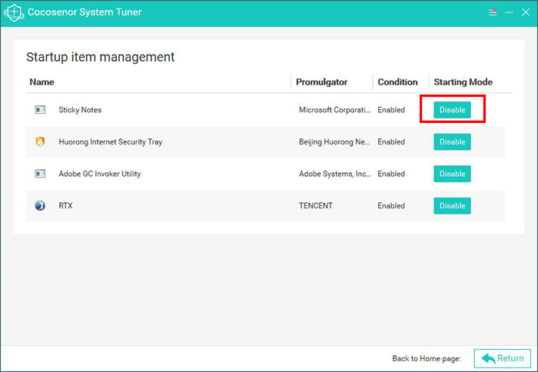Screen dimensions: 538x372
Task: Click the Enabled status for Huorong row
Action: (x=391, y=141)
